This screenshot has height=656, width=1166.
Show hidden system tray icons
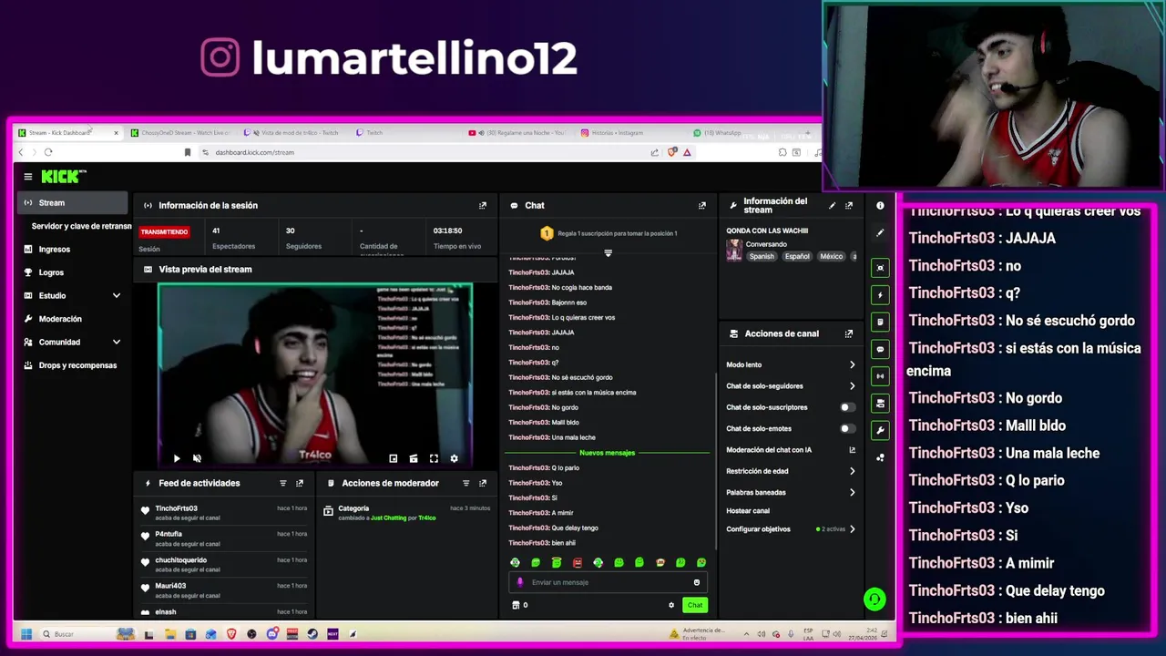(x=746, y=634)
